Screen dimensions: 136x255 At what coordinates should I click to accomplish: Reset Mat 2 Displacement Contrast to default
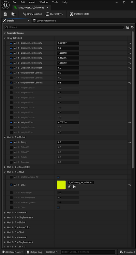130,68
